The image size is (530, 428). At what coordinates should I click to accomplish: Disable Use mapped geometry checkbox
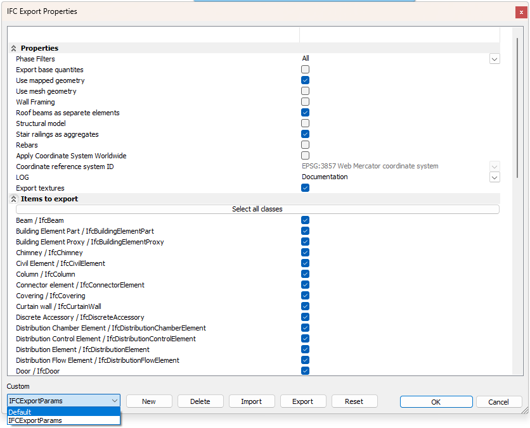[305, 80]
